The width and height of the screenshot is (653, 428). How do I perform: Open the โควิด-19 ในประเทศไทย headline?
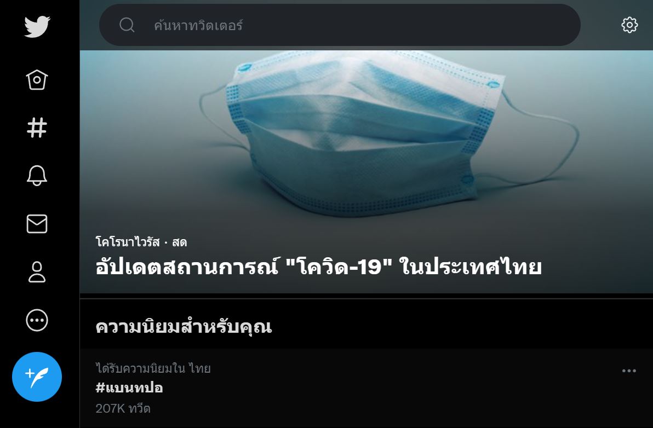[x=319, y=267]
